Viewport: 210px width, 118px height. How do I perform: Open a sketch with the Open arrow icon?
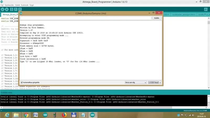click(x=16, y=9)
